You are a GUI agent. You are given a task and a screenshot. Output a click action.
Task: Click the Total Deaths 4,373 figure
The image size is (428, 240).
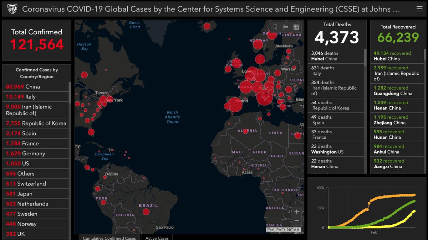[x=337, y=37]
